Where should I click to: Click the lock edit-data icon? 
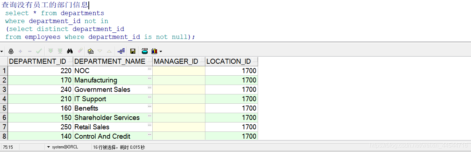[x=11, y=51]
